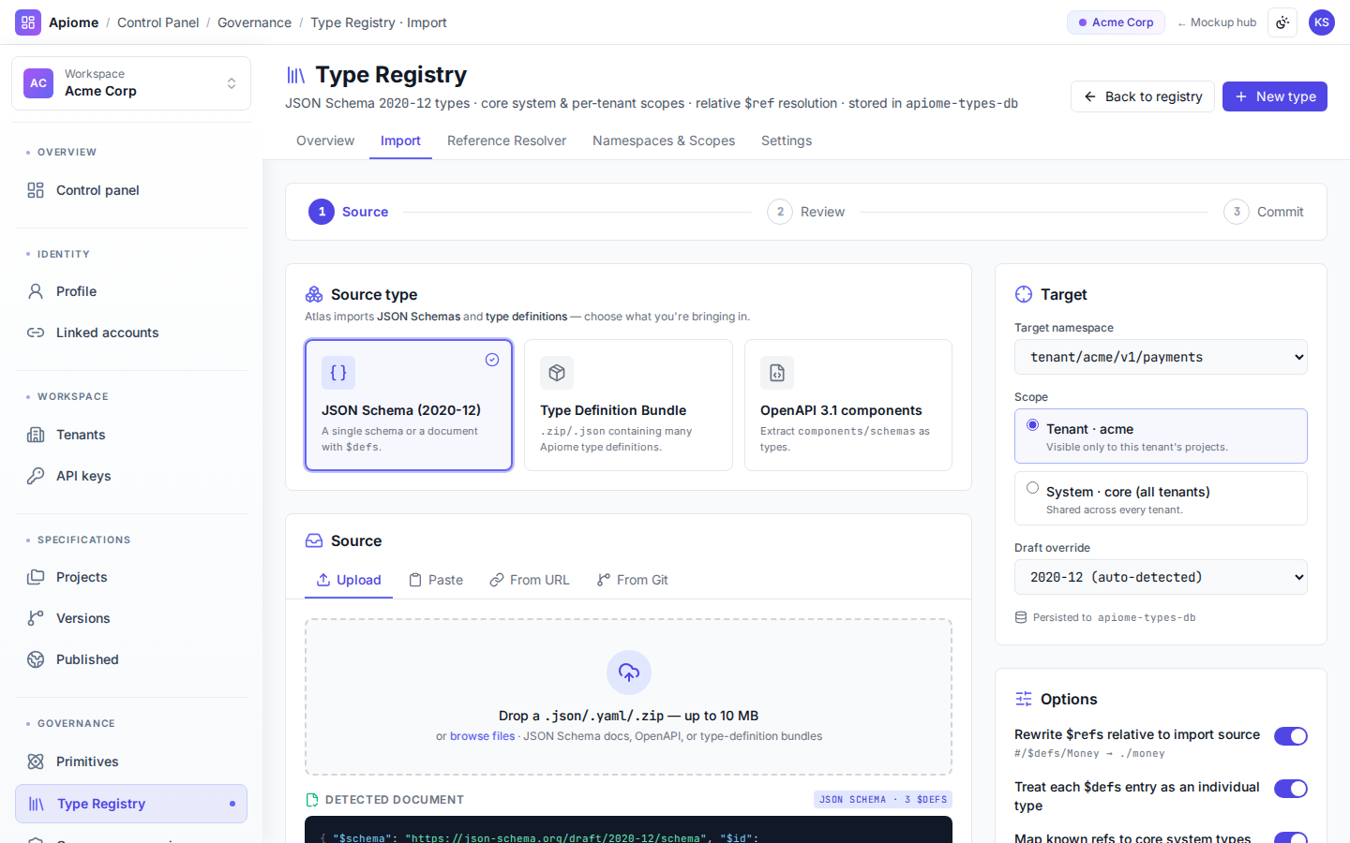Image resolution: width=1350 pixels, height=843 pixels.
Task: Choose the JSON Schema (2020-12) source card
Action: pyautogui.click(x=409, y=405)
